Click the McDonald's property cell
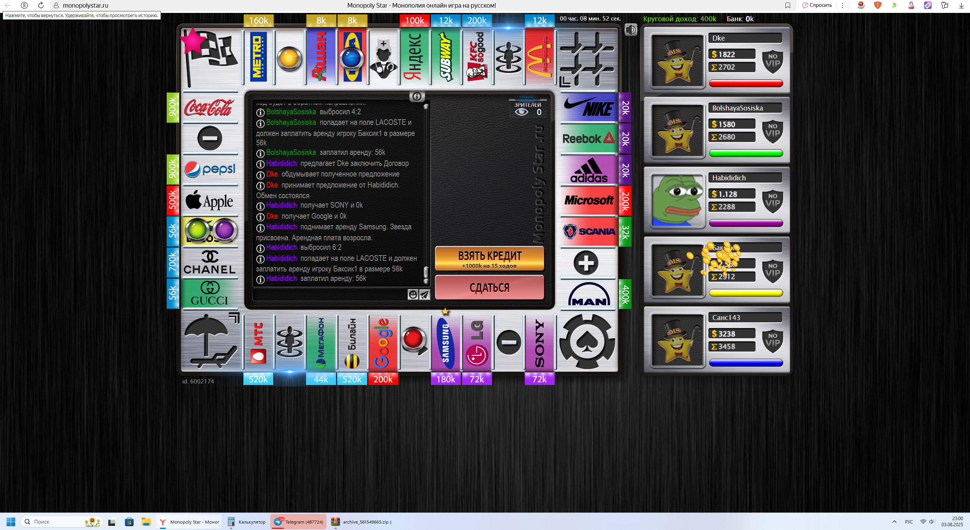 (539, 57)
